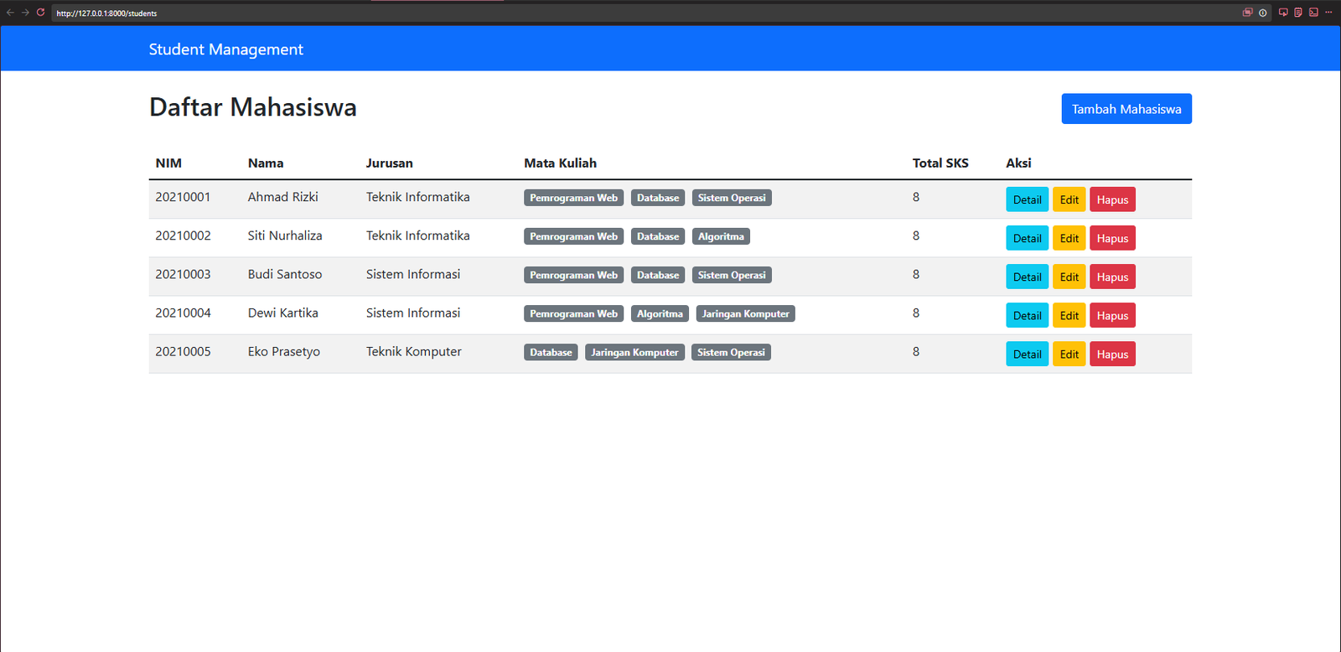The image size is (1341, 652).
Task: Delete Eko Prasetyo with Hapus
Action: [x=1113, y=354]
